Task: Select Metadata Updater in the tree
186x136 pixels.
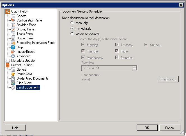Action: [x=23, y=61]
